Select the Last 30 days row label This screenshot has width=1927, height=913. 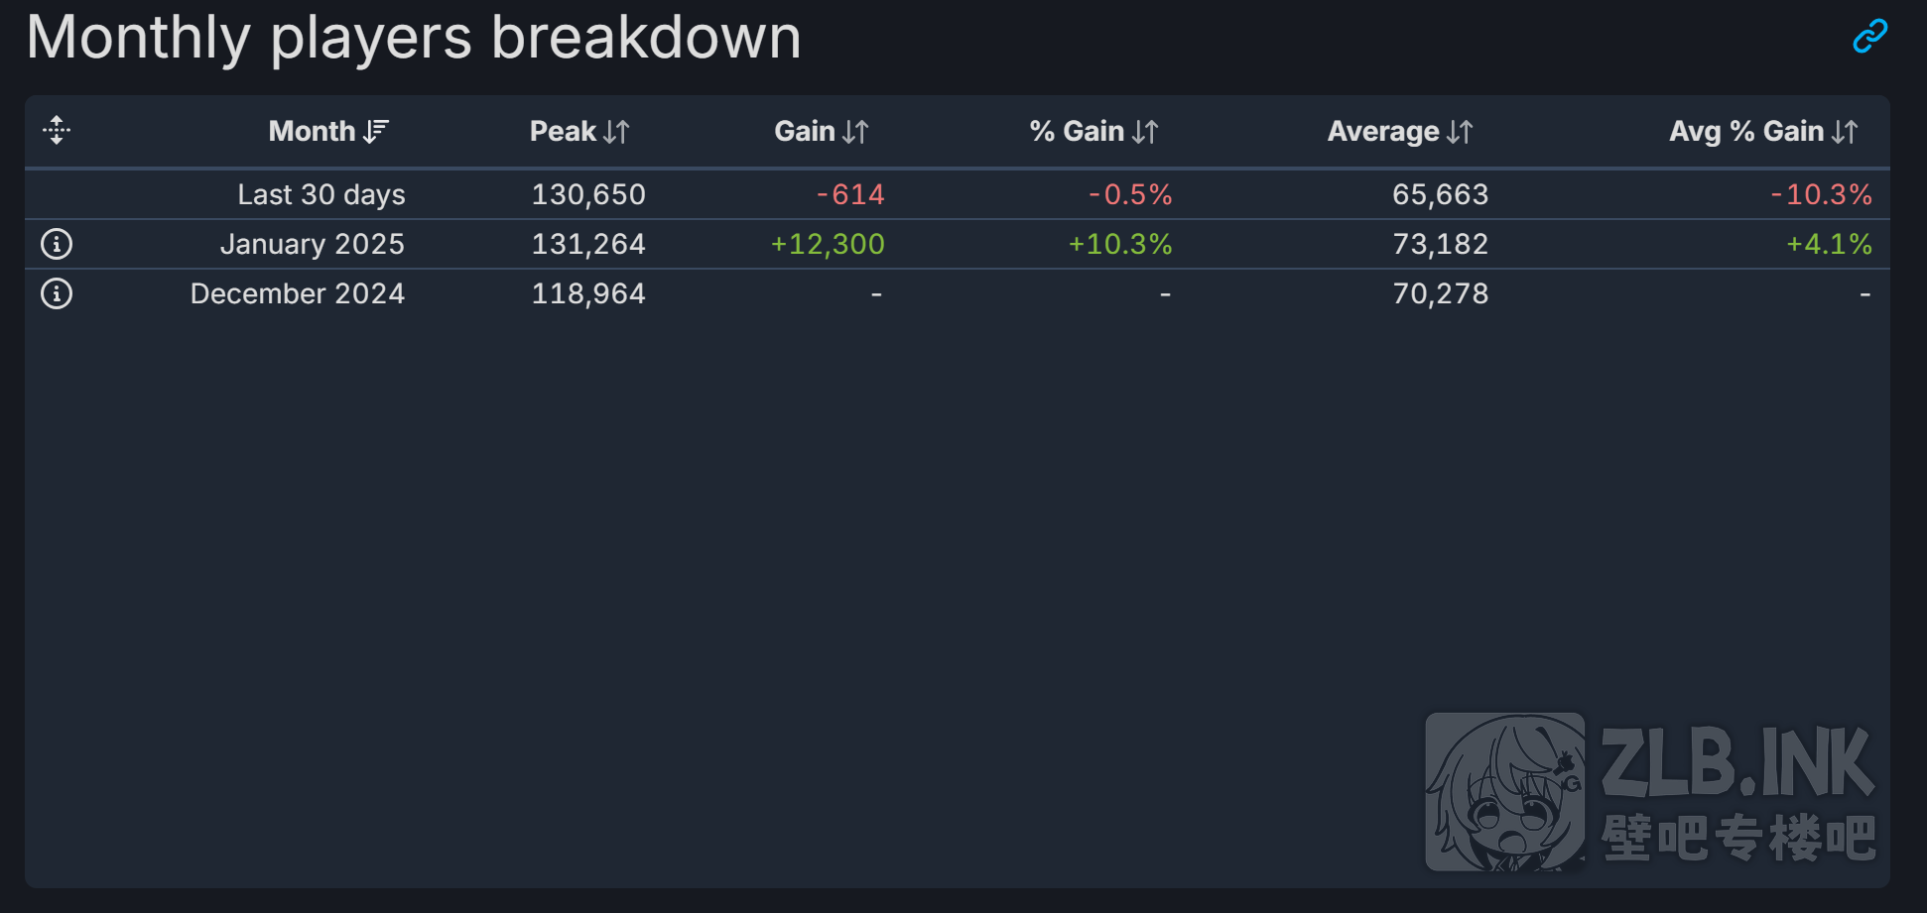click(321, 194)
